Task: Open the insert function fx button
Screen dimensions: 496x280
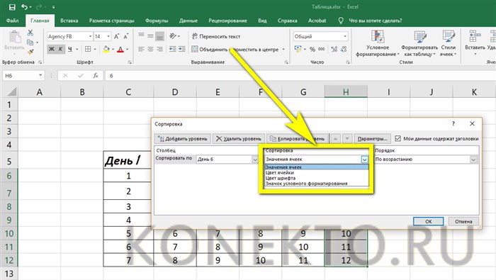Action: coord(96,76)
